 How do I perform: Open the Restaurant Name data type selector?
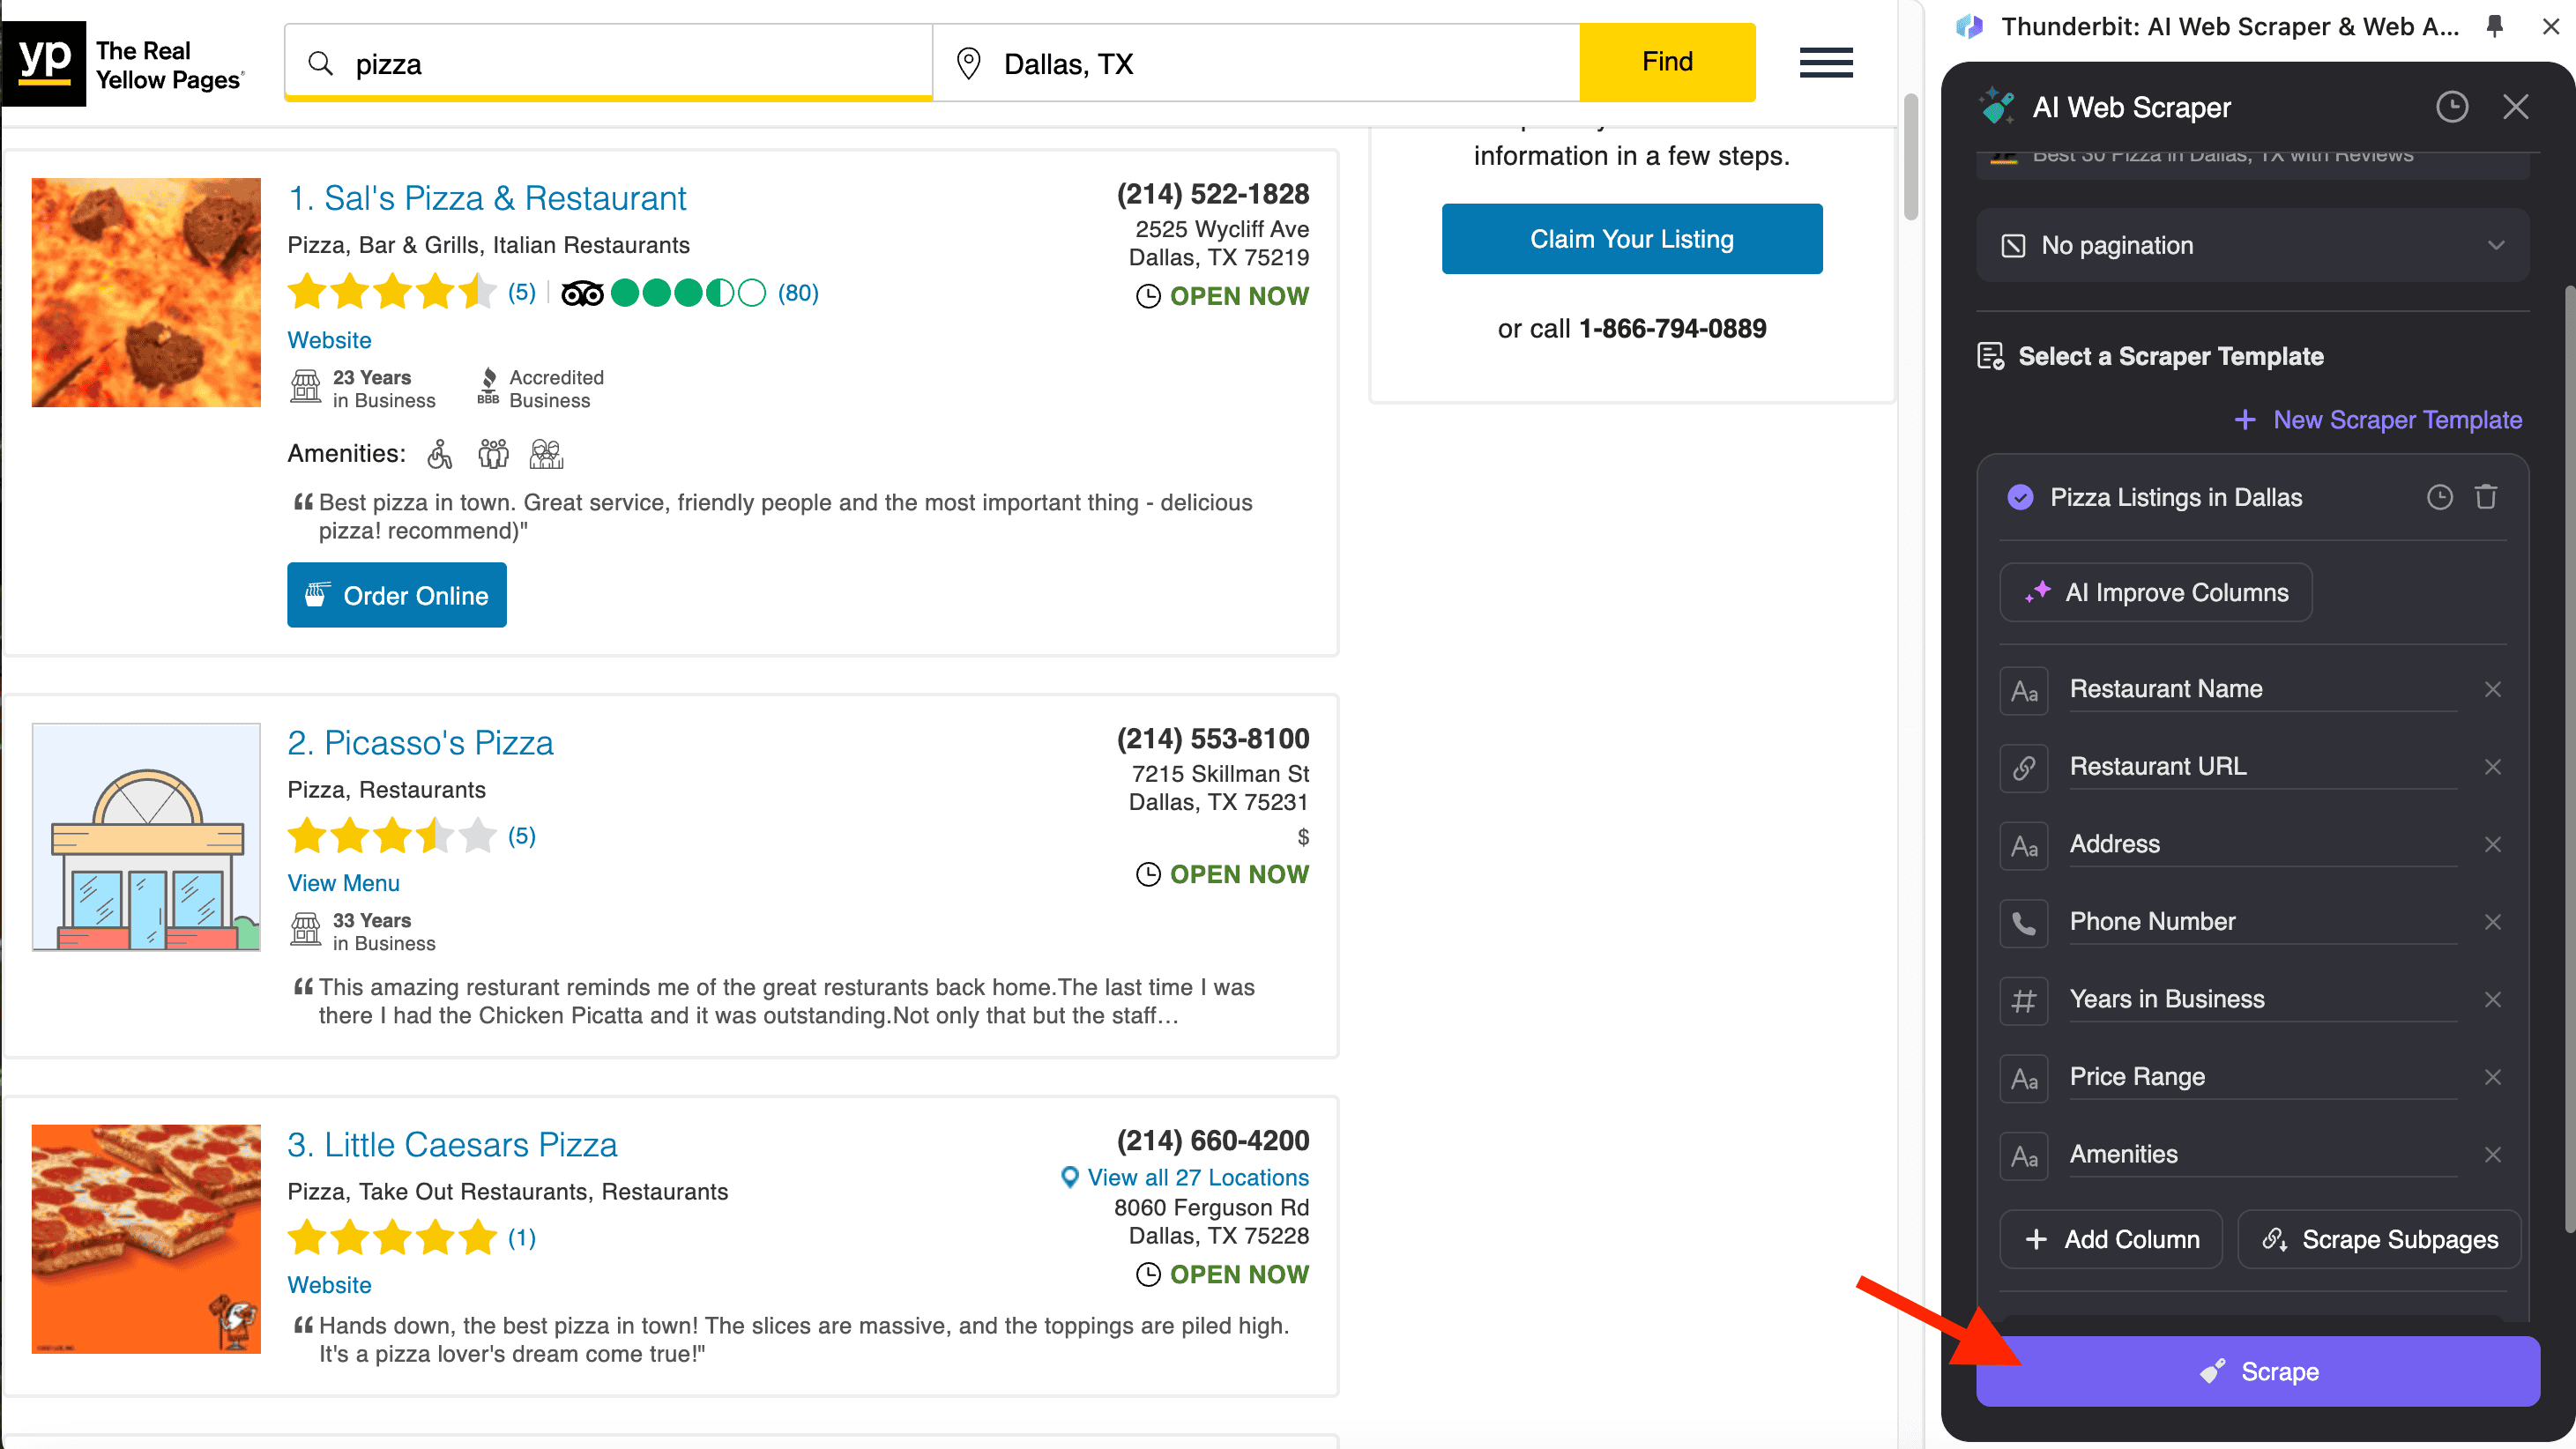click(x=2023, y=690)
